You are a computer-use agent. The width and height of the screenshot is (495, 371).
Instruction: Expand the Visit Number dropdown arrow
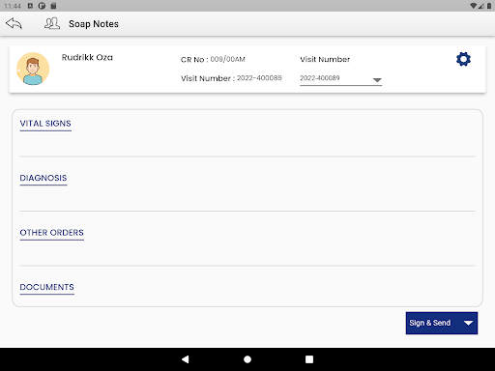point(377,80)
